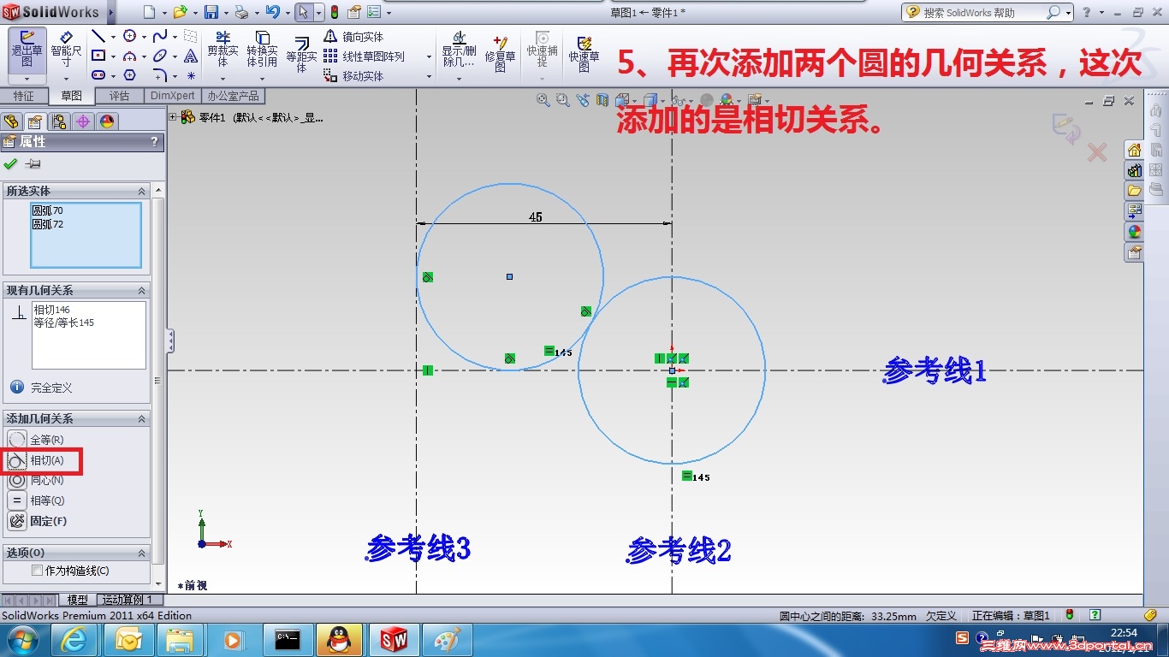The width and height of the screenshot is (1169, 657).
Task: Select the Ellipse sketch tool
Action: point(160,56)
